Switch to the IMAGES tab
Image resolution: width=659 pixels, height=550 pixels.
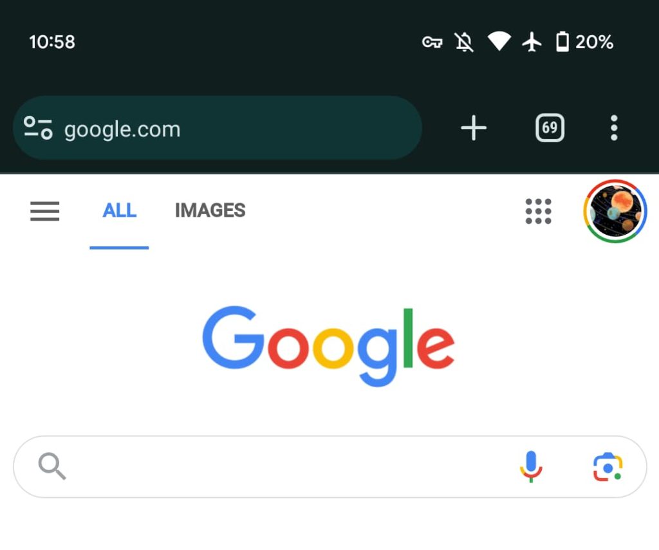point(210,211)
